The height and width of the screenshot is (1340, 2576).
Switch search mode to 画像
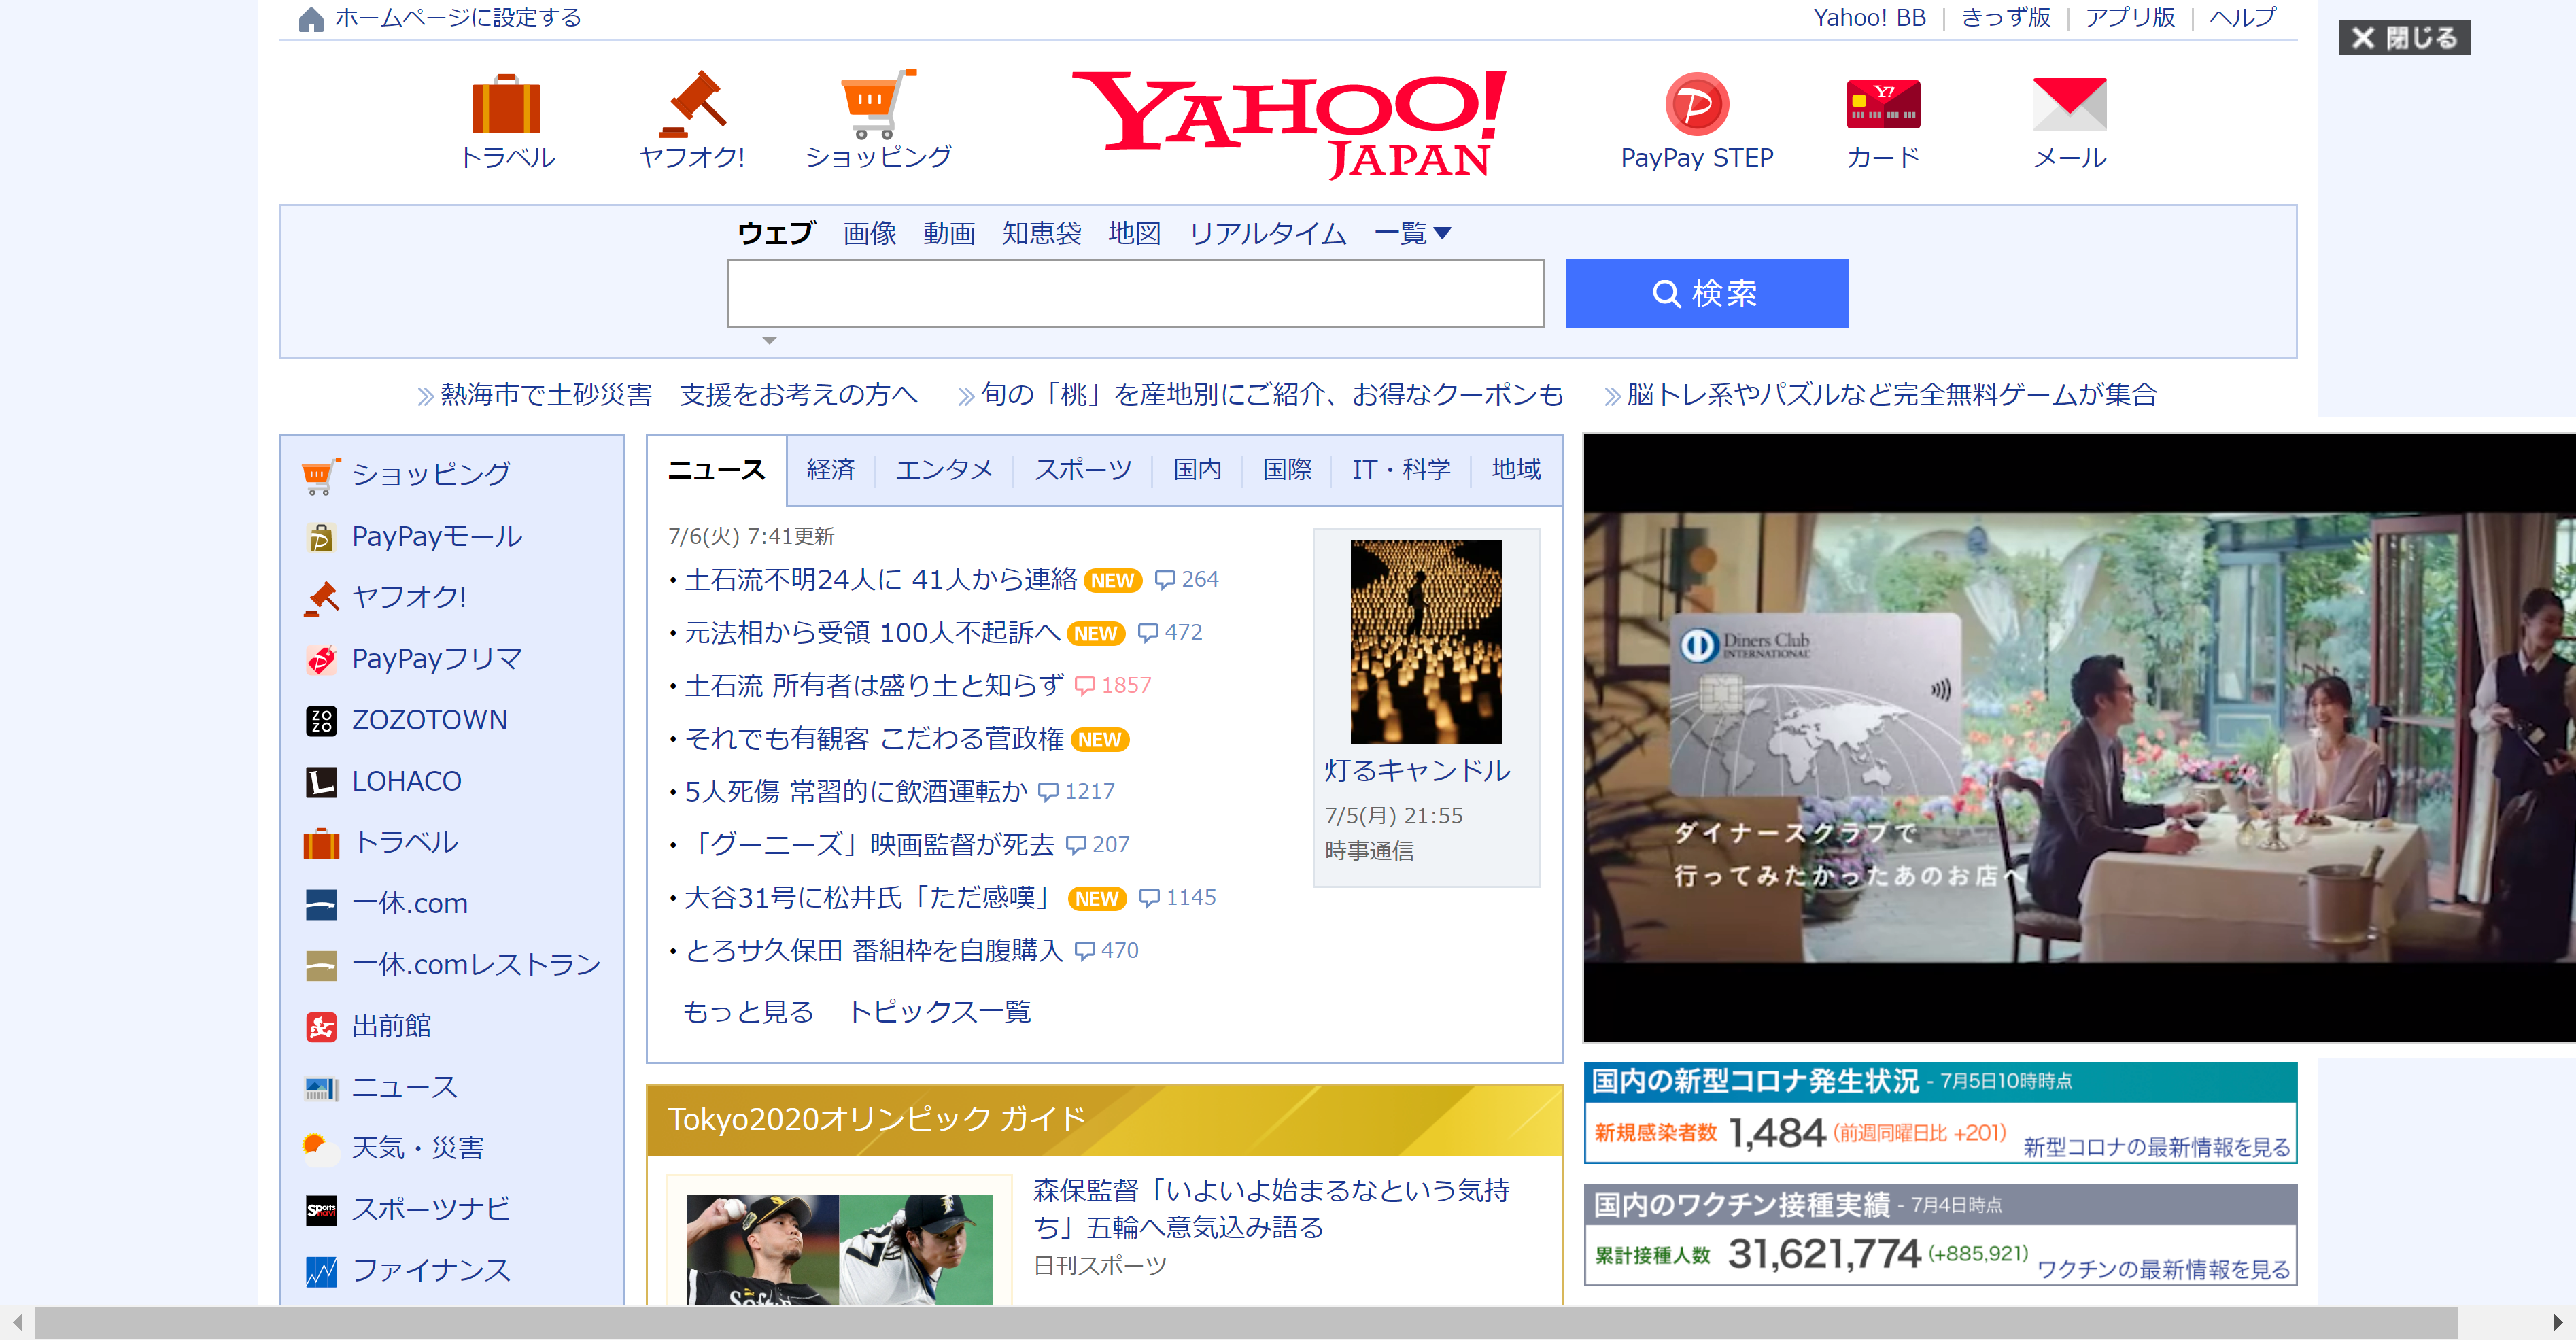pos(869,233)
